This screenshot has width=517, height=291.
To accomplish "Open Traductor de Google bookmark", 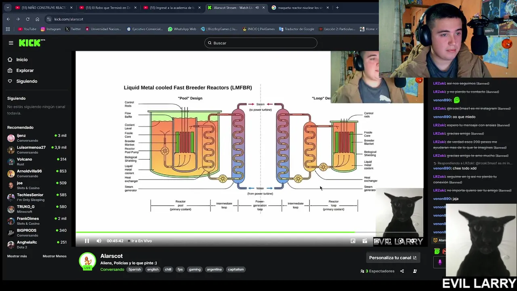I will [x=296, y=29].
